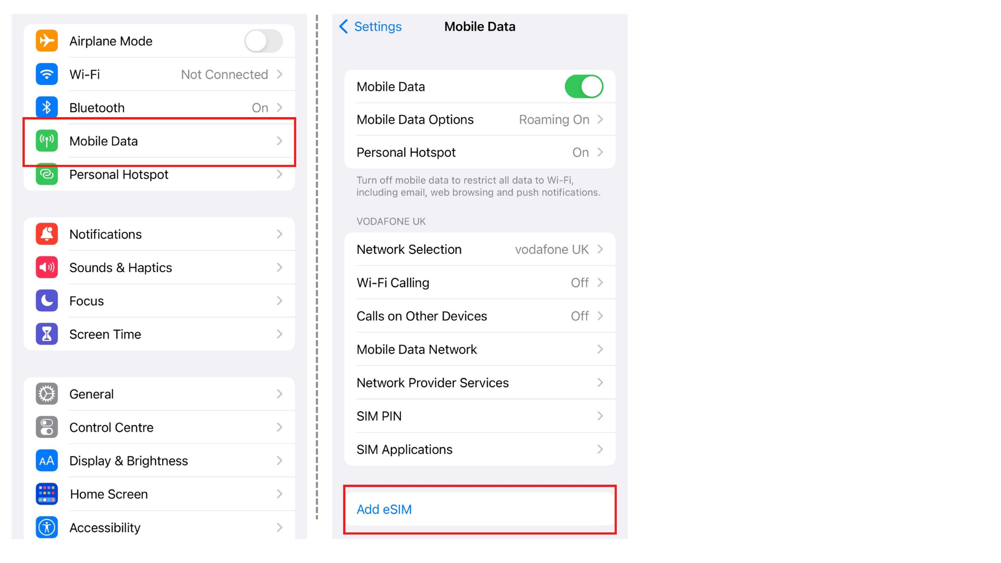Tap the Bluetooth settings icon

click(46, 108)
